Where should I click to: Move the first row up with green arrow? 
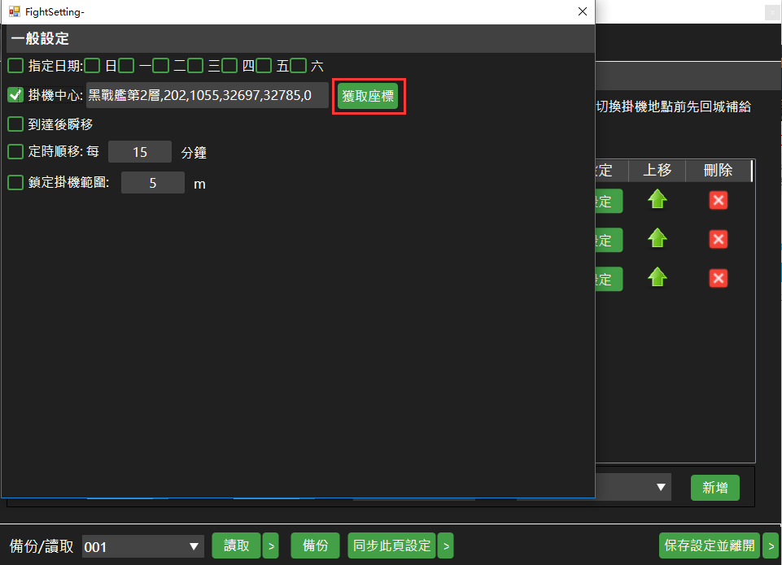(x=657, y=200)
